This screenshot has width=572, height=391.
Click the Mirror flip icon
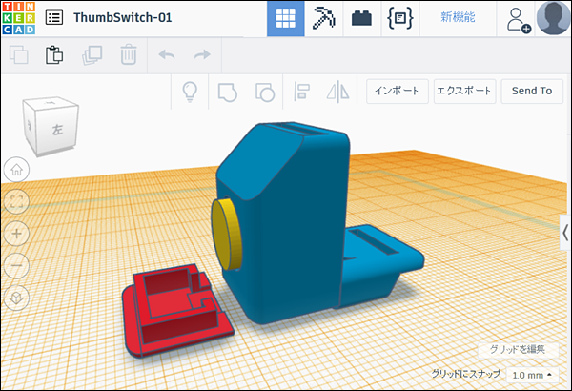coord(337,92)
